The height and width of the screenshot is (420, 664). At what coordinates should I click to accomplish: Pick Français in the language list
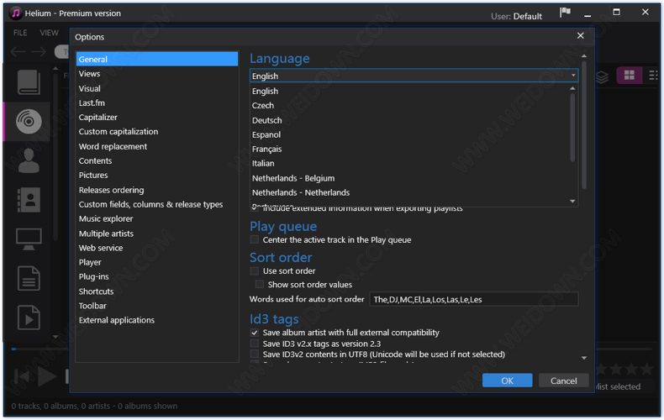[266, 149]
